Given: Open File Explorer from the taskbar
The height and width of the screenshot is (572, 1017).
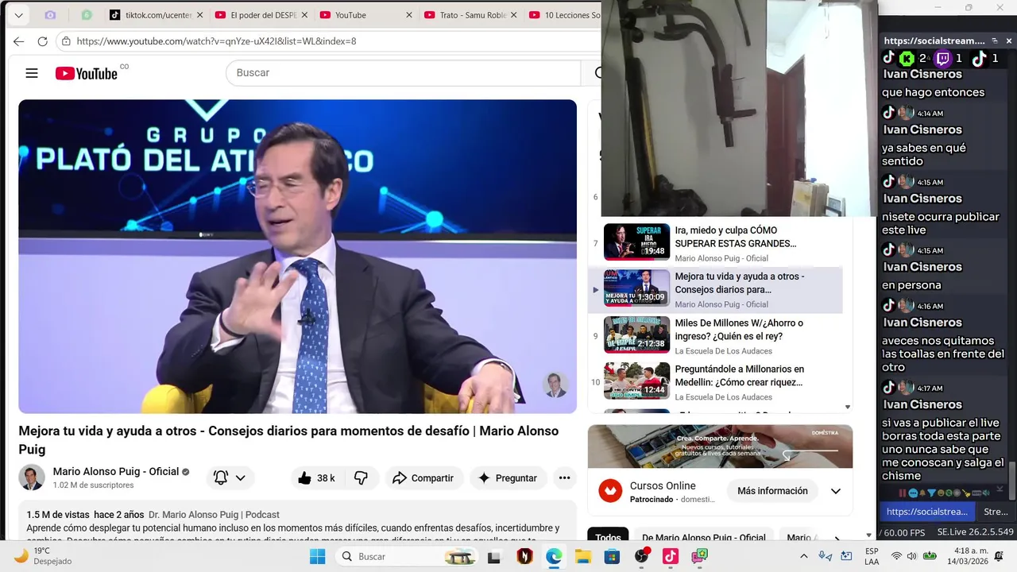Looking at the screenshot, I should 583,556.
